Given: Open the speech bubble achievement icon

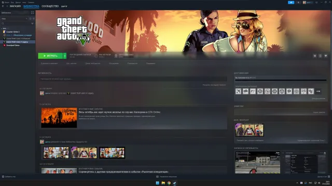Looking at the screenshot, I should click(289, 91).
